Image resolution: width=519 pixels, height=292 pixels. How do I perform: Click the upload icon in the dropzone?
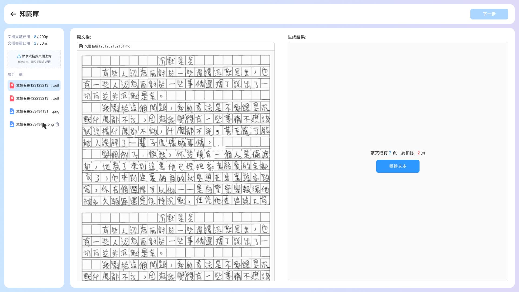coord(19,56)
